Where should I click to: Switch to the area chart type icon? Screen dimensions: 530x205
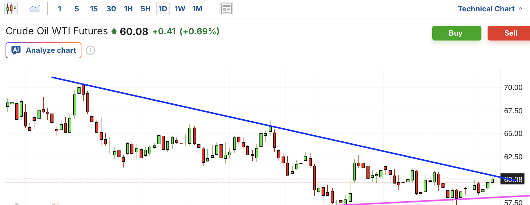pos(34,9)
